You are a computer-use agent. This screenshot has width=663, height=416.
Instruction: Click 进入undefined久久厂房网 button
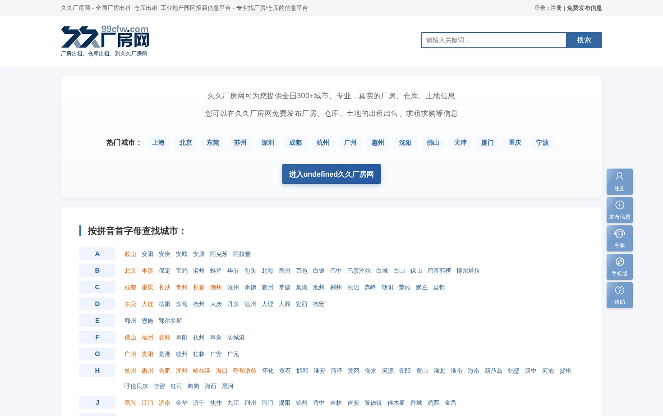(331, 174)
